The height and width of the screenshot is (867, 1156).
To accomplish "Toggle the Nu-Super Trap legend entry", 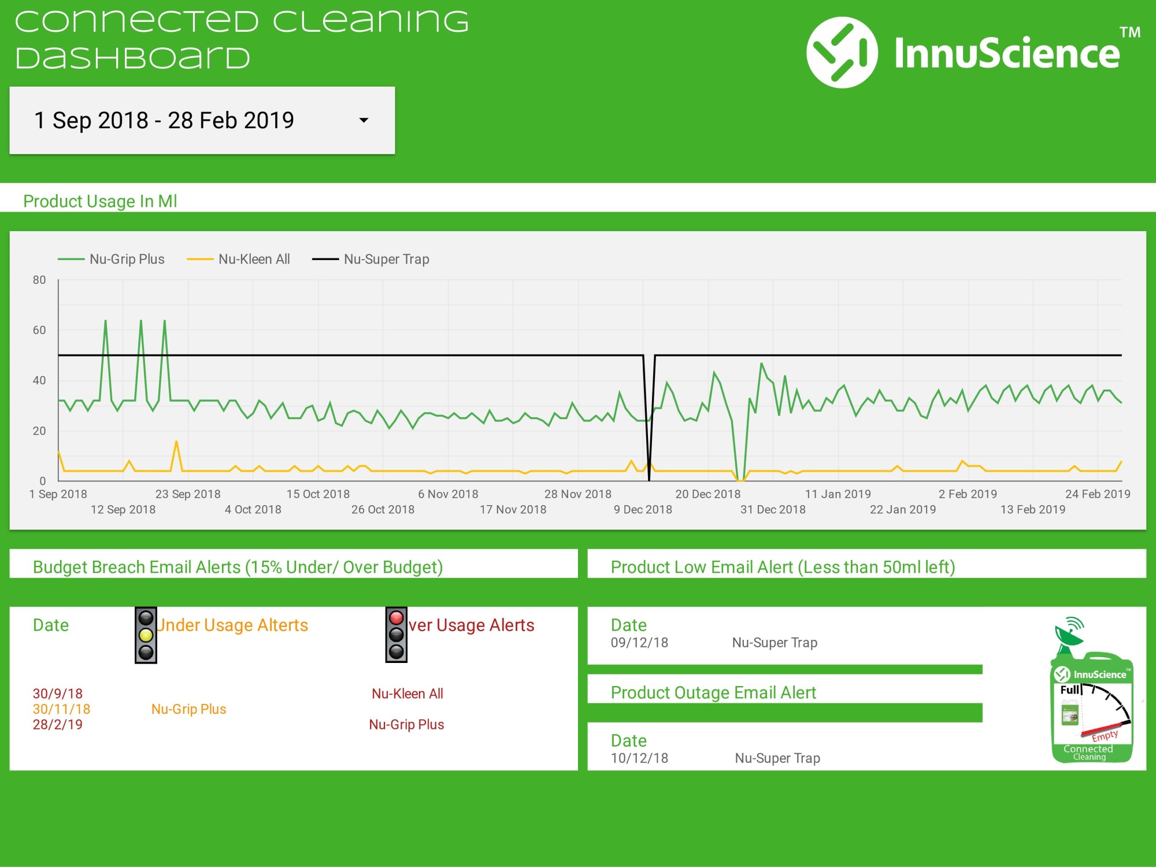I will pos(370,259).
